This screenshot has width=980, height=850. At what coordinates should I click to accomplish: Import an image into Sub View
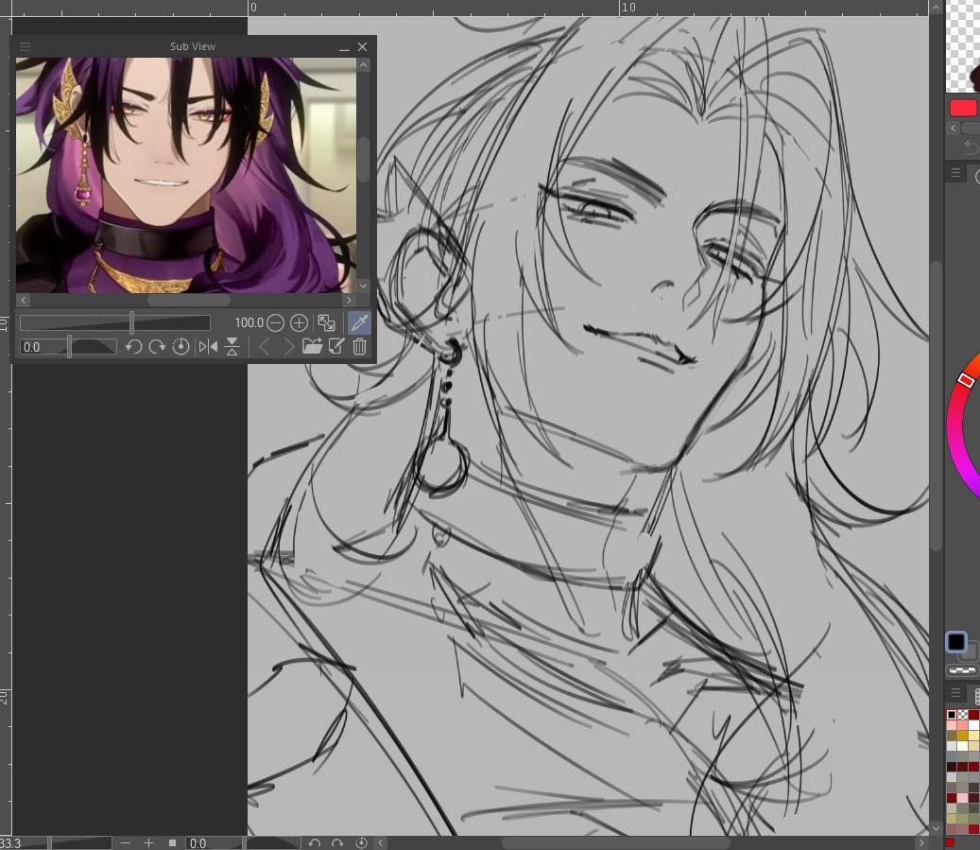click(312, 346)
